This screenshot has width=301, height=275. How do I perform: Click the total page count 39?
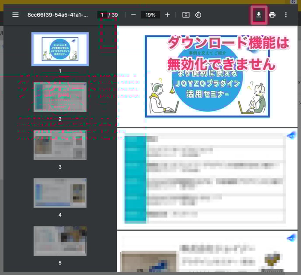pyautogui.click(x=115, y=15)
